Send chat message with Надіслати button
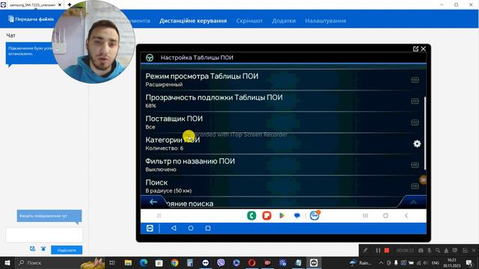The image size is (479, 269). point(67,250)
